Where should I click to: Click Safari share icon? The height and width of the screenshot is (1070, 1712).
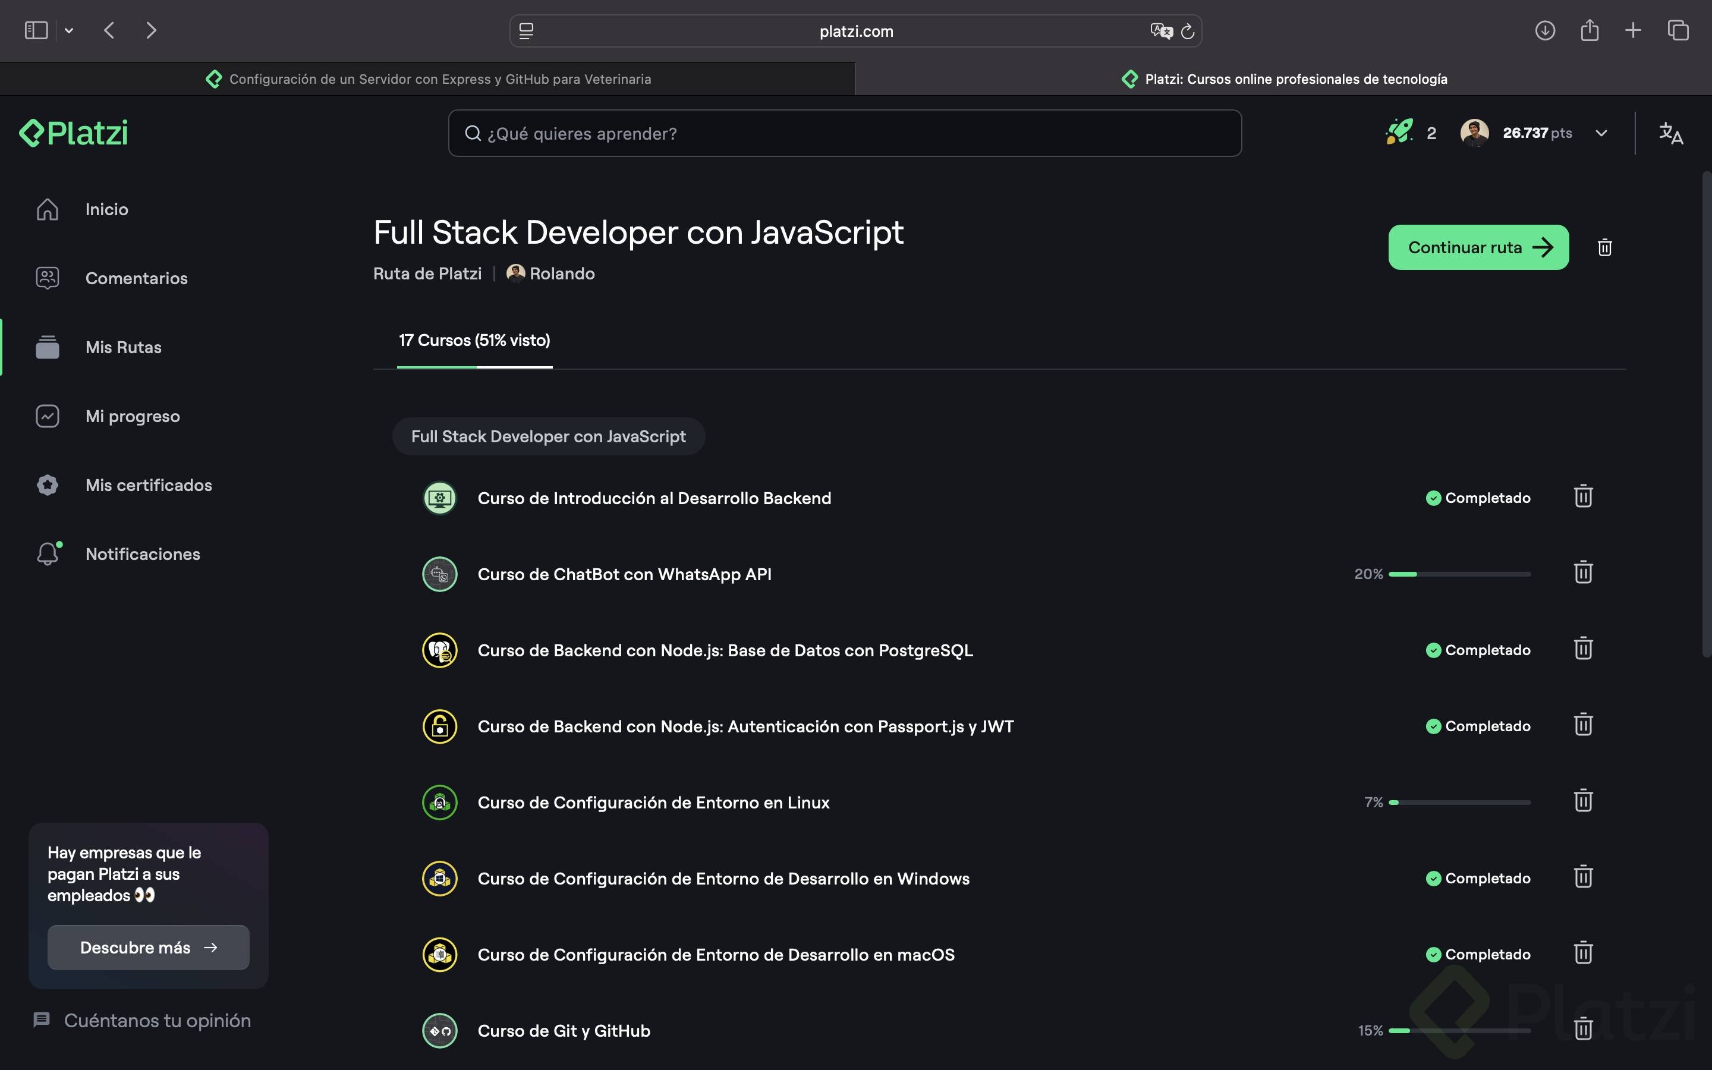click(x=1589, y=30)
